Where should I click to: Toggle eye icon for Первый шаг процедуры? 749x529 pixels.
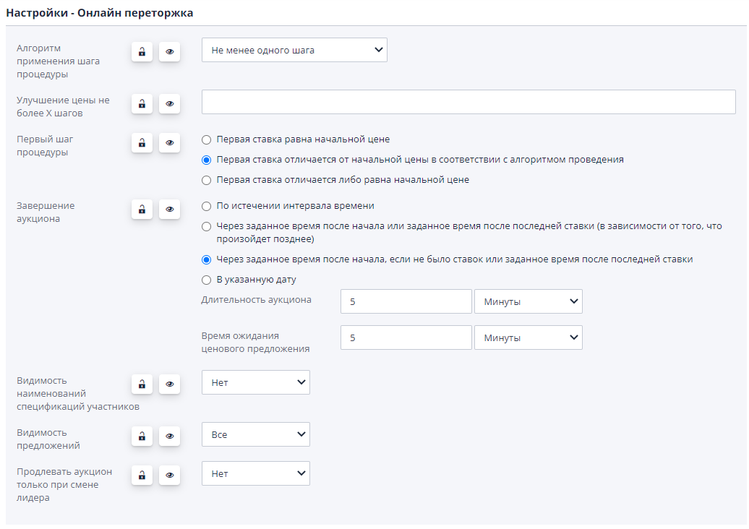(169, 143)
